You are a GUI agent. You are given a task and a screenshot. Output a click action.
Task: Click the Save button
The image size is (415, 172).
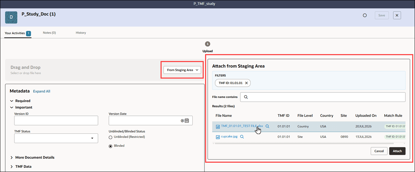coord(382,15)
